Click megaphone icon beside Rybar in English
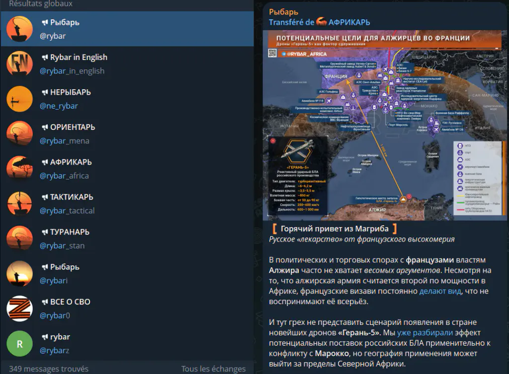This screenshot has height=374, width=509. tap(45, 58)
